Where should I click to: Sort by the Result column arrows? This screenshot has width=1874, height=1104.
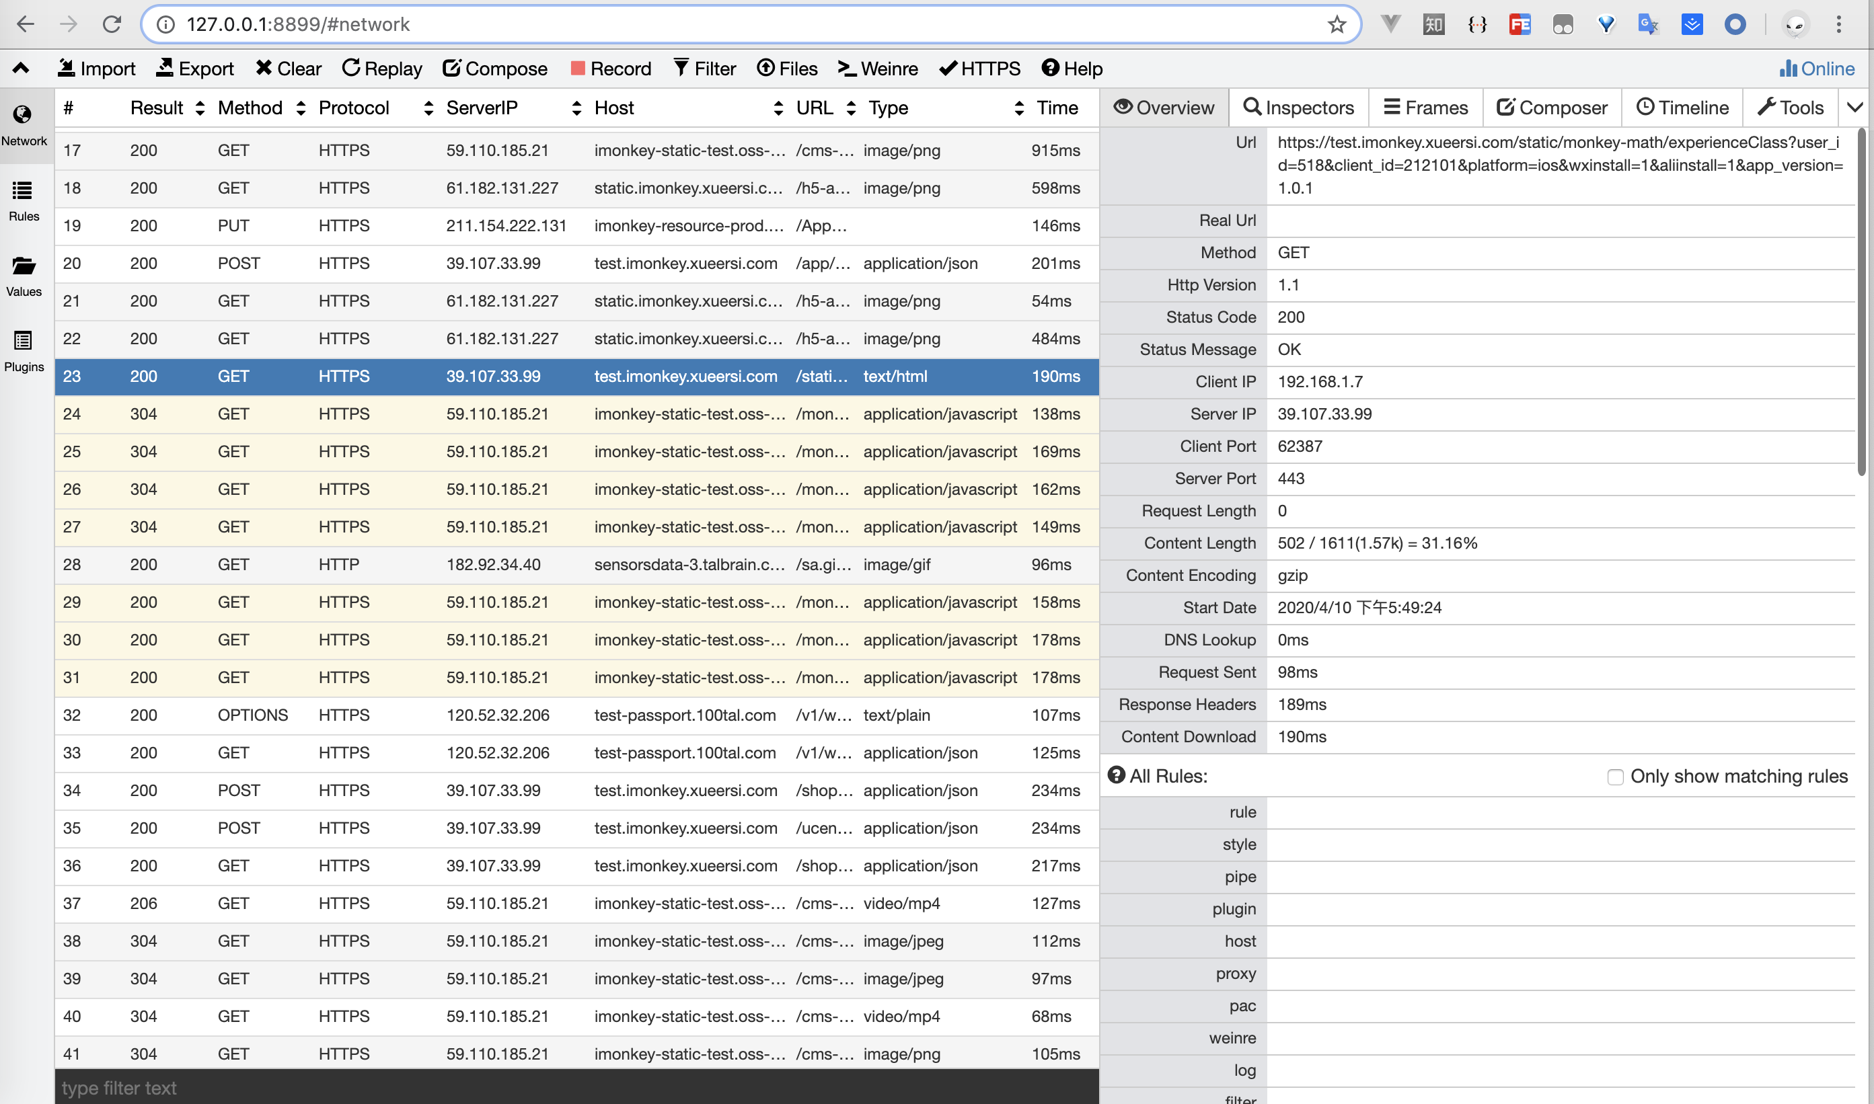(x=200, y=109)
